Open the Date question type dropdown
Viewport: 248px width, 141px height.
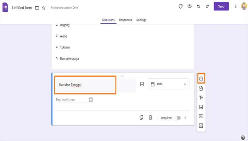[168, 84]
